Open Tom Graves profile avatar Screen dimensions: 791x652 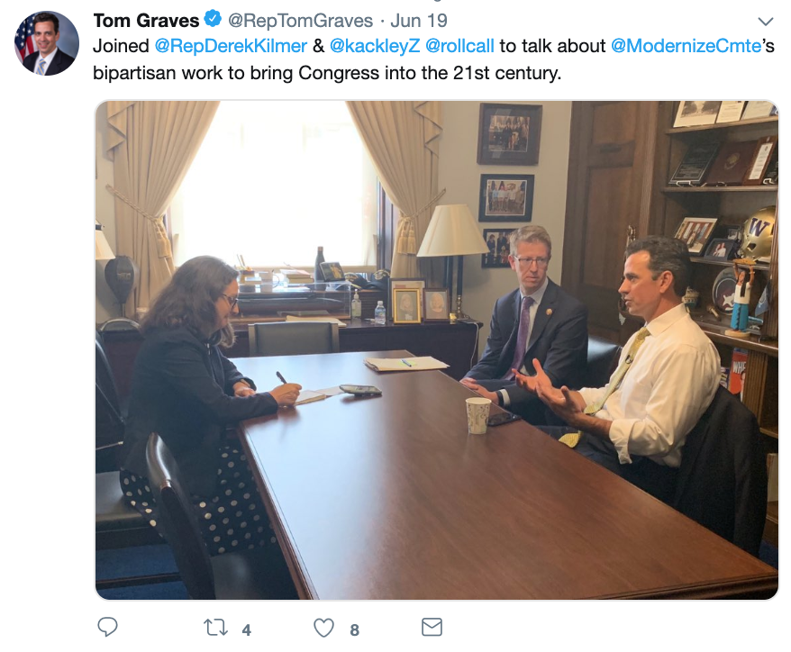(x=47, y=43)
